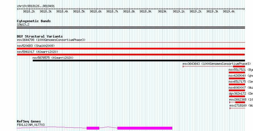This screenshot has width=253, height=131.
Task: Click the shorter magenta FBXL12 exon box
Action: click(93, 128)
